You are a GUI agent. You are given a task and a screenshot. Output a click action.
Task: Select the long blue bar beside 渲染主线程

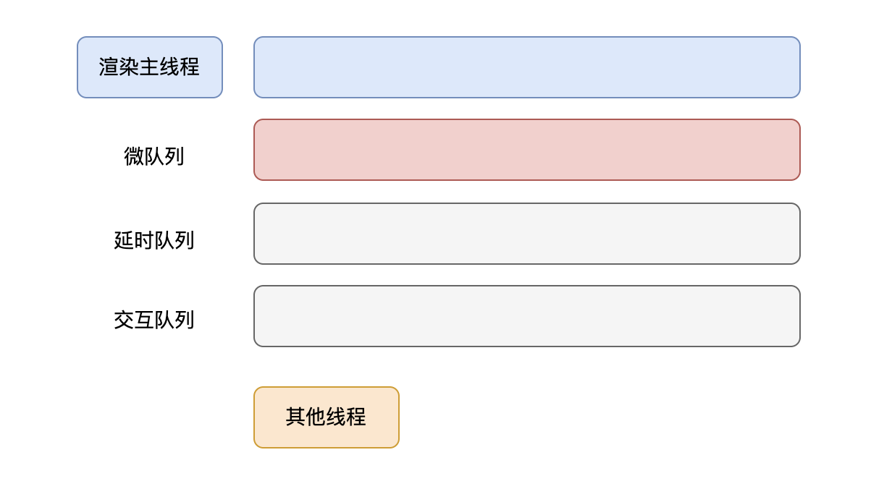pos(526,67)
